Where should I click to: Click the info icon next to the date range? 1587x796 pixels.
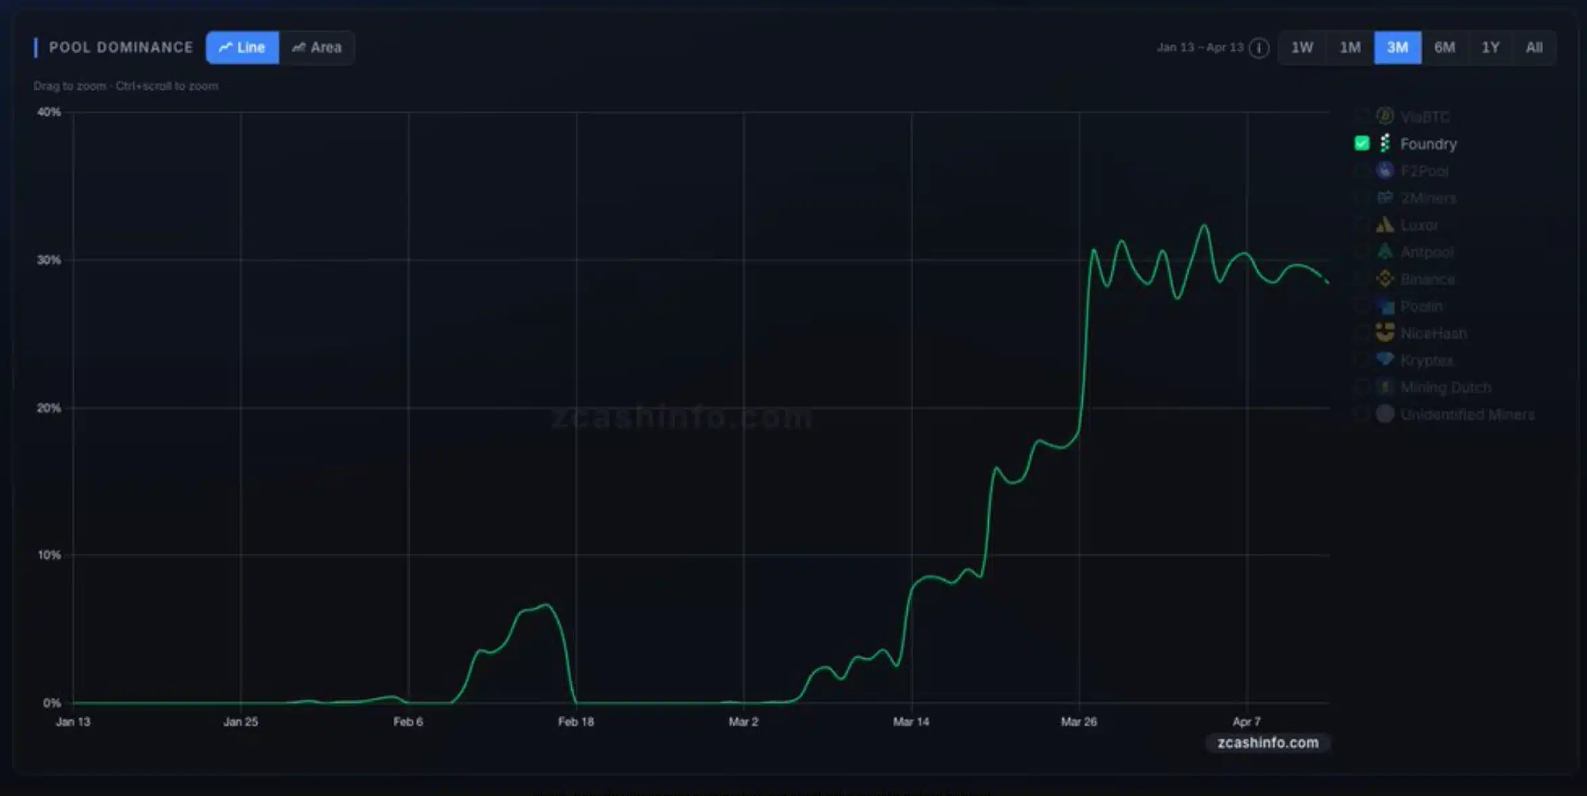coord(1259,47)
